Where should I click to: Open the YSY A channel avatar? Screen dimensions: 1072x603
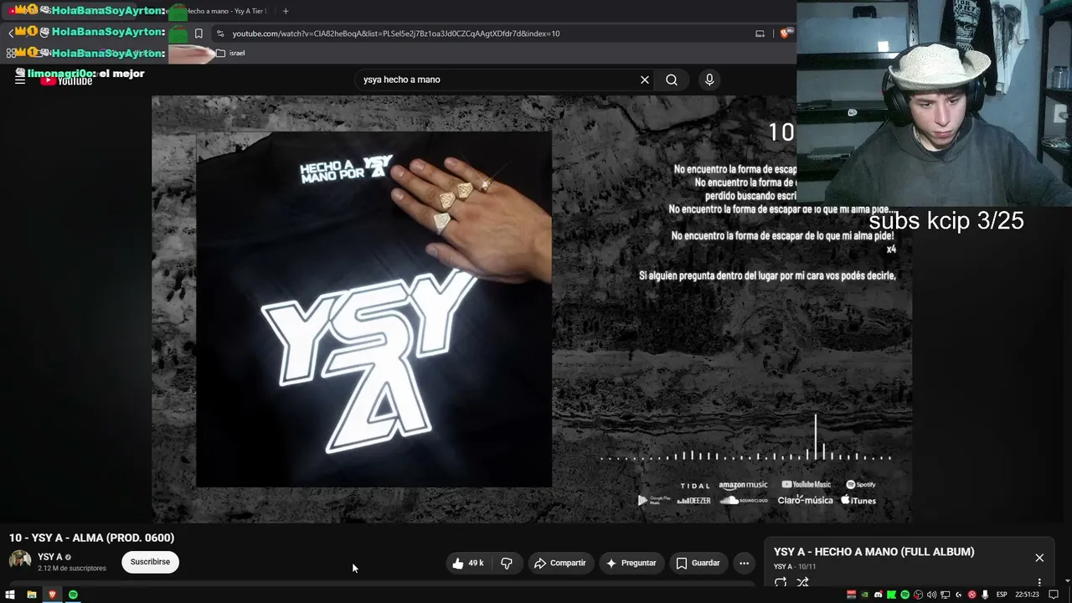click(x=20, y=560)
